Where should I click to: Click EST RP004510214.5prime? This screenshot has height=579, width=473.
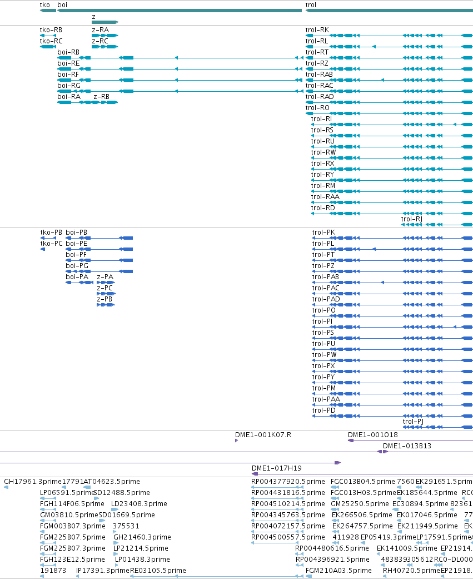coord(288,504)
